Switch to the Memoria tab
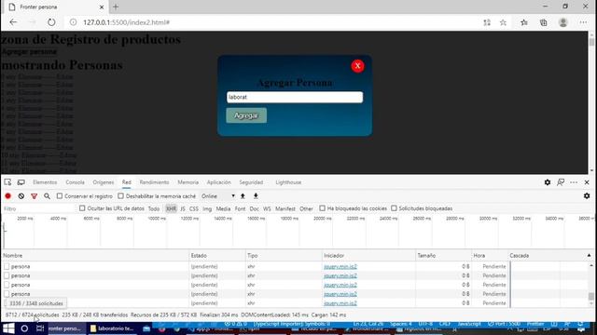 [188, 182]
